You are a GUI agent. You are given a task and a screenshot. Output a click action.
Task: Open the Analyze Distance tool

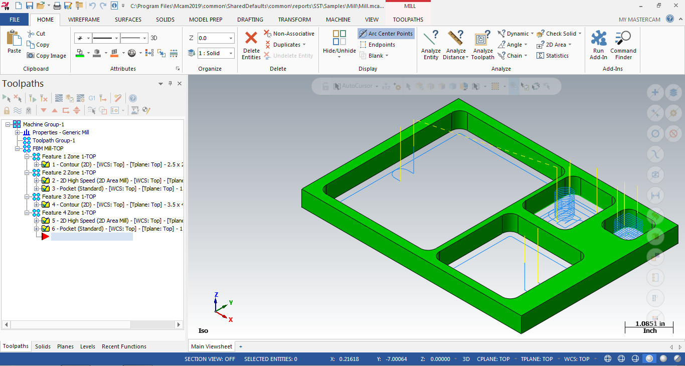(455, 45)
